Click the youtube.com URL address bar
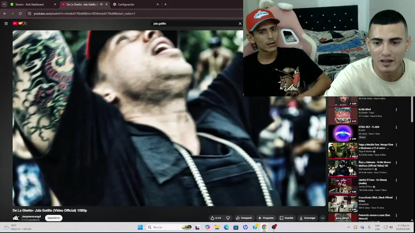 tap(84, 14)
